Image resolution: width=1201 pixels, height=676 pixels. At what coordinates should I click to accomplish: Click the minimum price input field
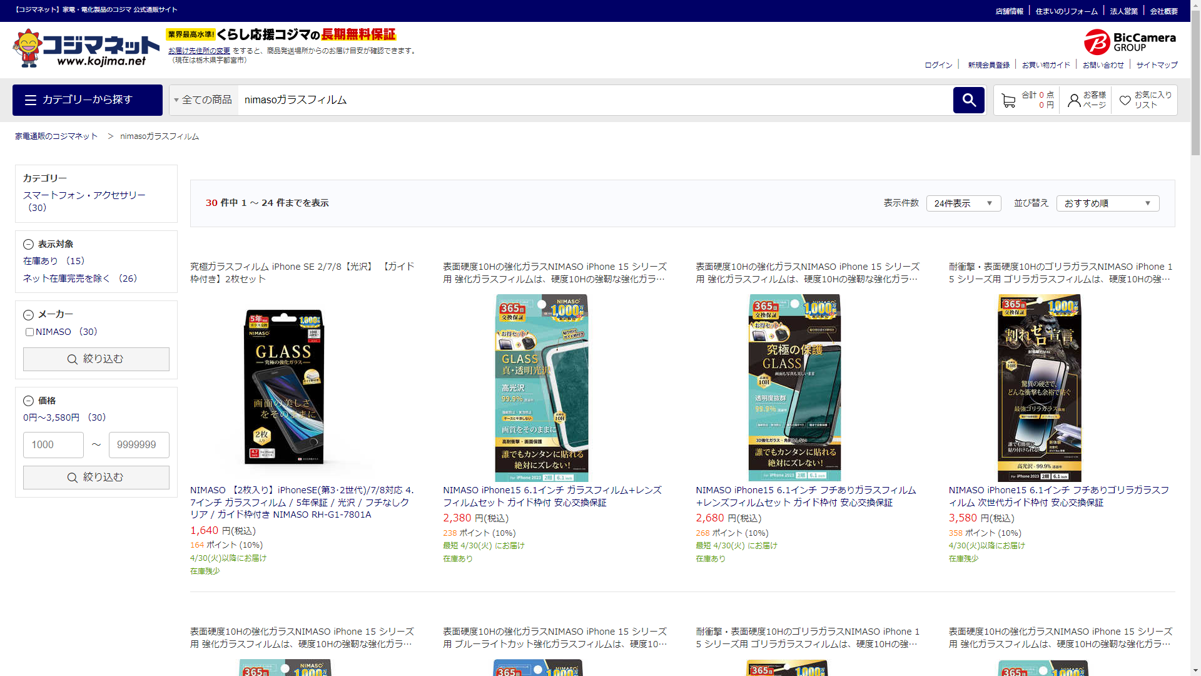click(53, 445)
